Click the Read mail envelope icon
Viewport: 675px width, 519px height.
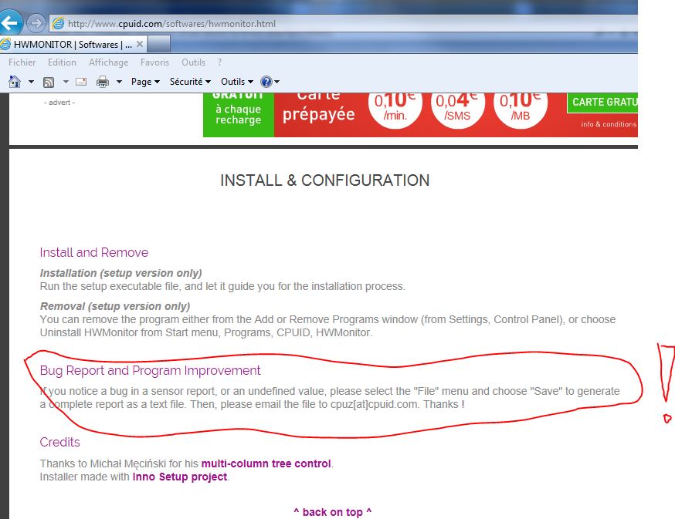pos(80,82)
